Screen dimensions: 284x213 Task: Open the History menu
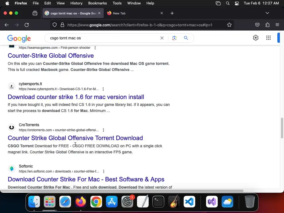click(x=77, y=3)
